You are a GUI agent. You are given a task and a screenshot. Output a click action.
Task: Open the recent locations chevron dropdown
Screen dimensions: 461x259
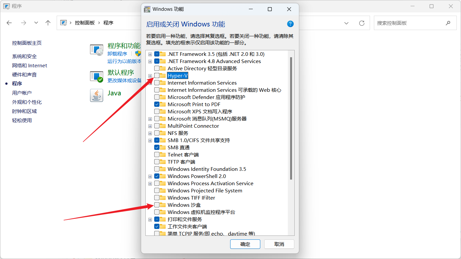[x=36, y=23]
